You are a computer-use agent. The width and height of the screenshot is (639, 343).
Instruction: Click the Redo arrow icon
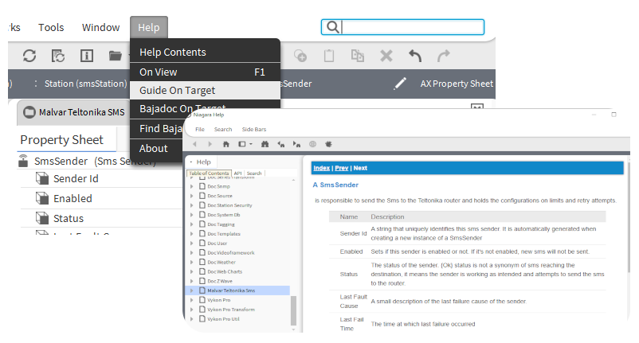(x=443, y=56)
